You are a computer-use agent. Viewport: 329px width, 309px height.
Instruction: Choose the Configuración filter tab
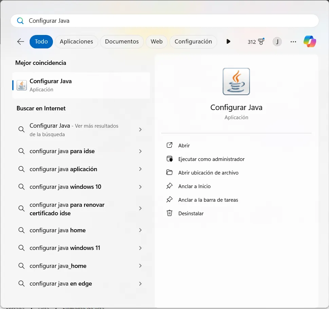[x=193, y=41]
